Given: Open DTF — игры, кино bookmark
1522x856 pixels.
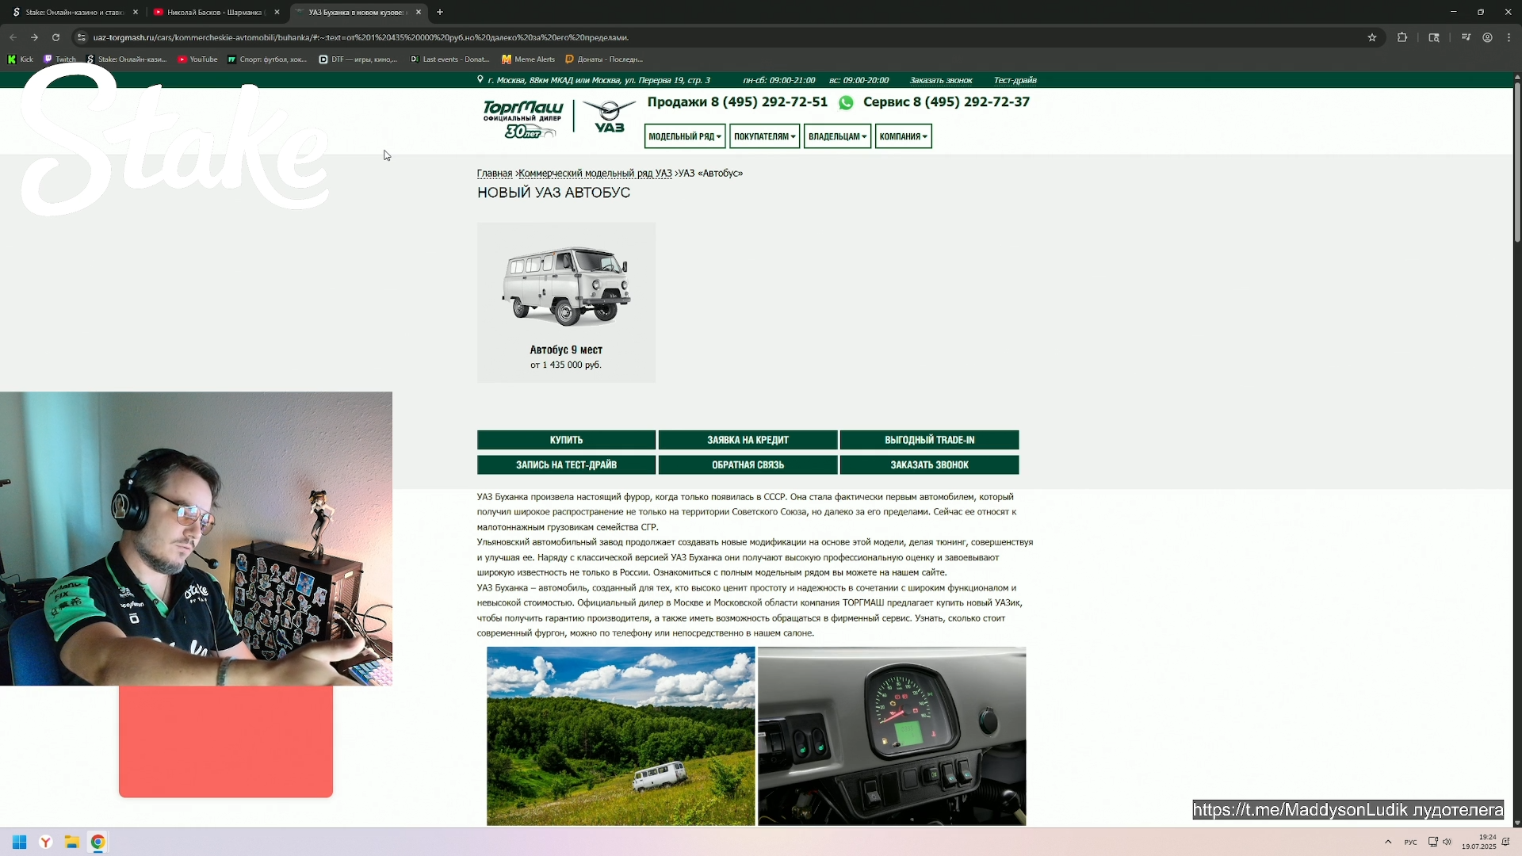Looking at the screenshot, I should [x=358, y=59].
